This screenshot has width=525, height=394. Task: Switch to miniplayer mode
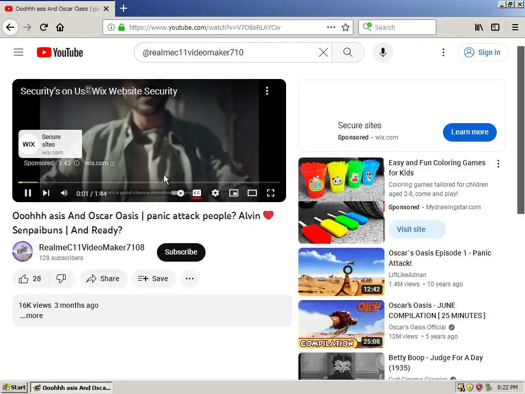click(234, 193)
